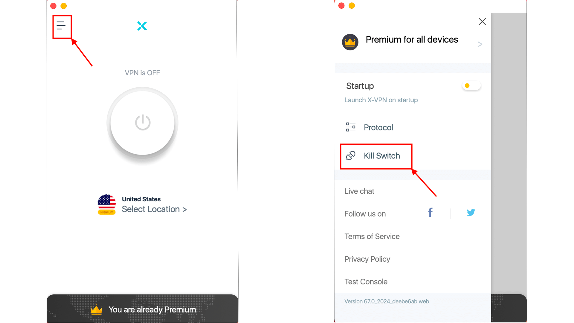Screen dimensions: 574x323
Task: Click the hamburger menu icon
Action: (x=60, y=25)
